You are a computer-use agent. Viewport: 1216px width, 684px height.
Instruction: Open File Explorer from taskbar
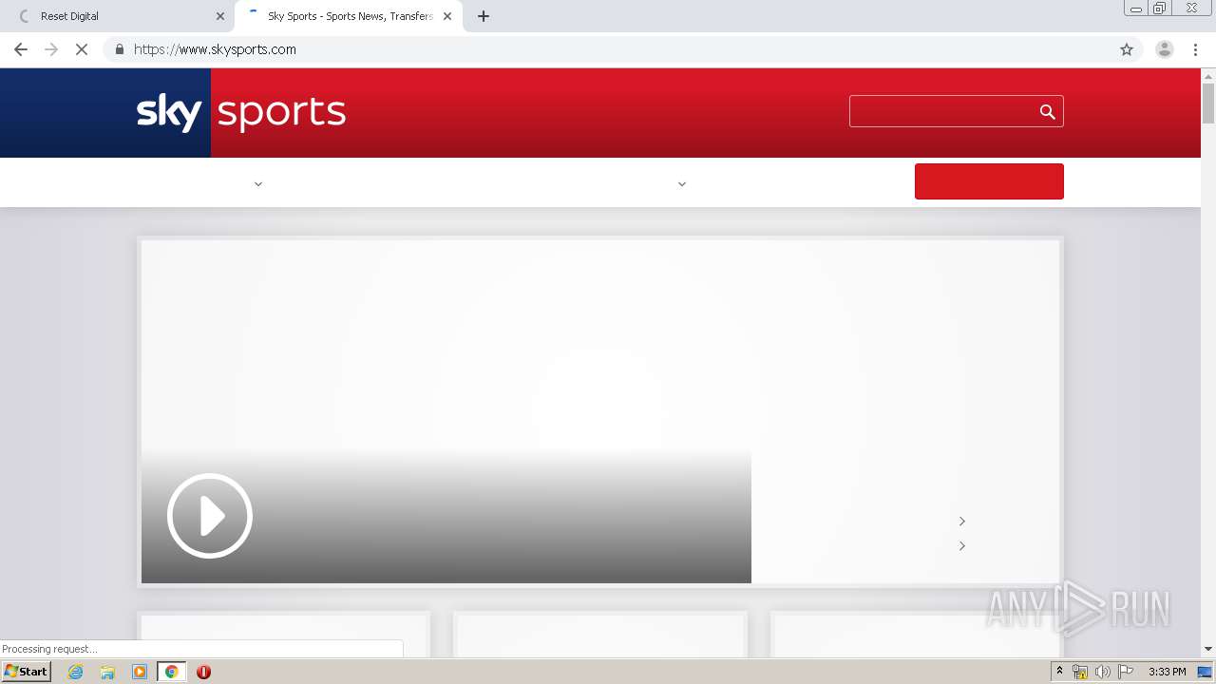click(x=107, y=672)
